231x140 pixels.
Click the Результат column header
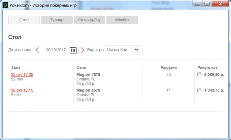[207, 68]
